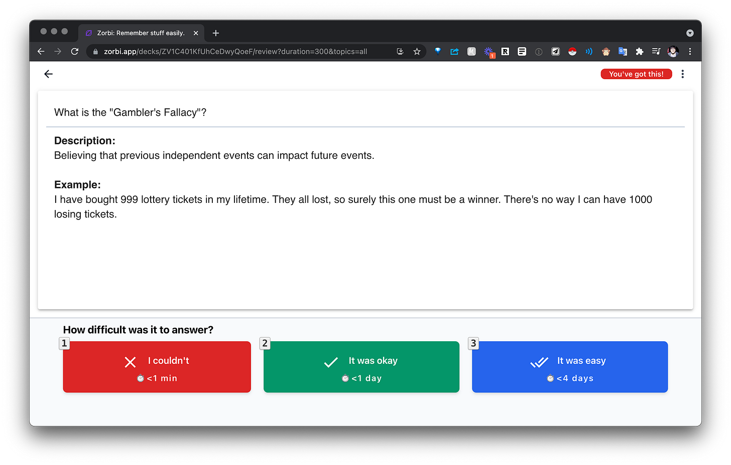The image size is (731, 465).
Task: Open Chrome's three-dot menu
Action: [x=690, y=52]
